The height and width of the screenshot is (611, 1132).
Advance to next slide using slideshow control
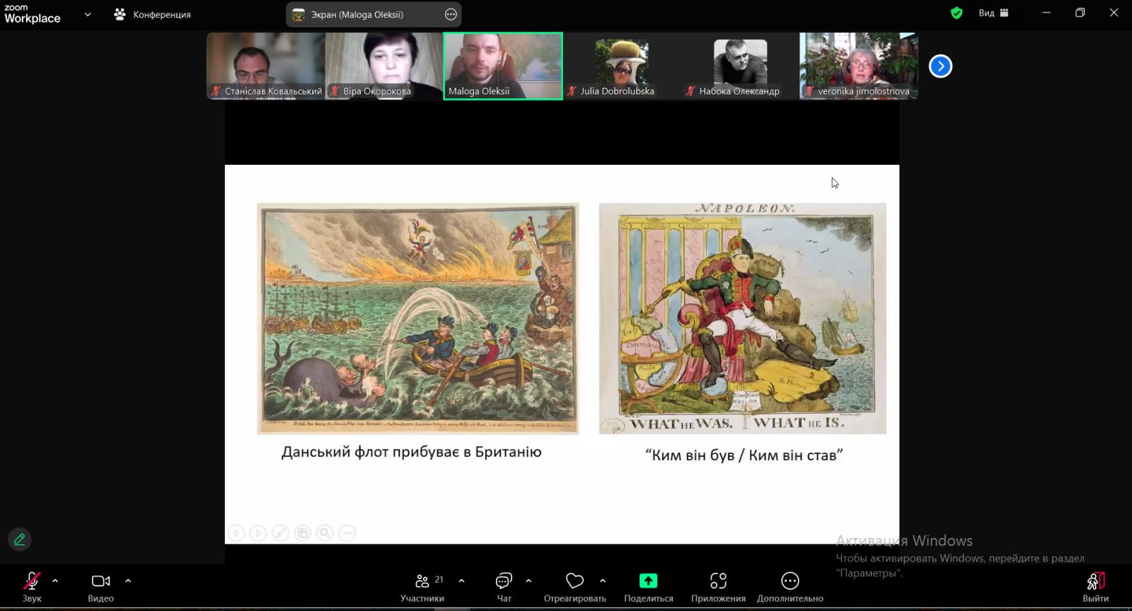pos(258,533)
